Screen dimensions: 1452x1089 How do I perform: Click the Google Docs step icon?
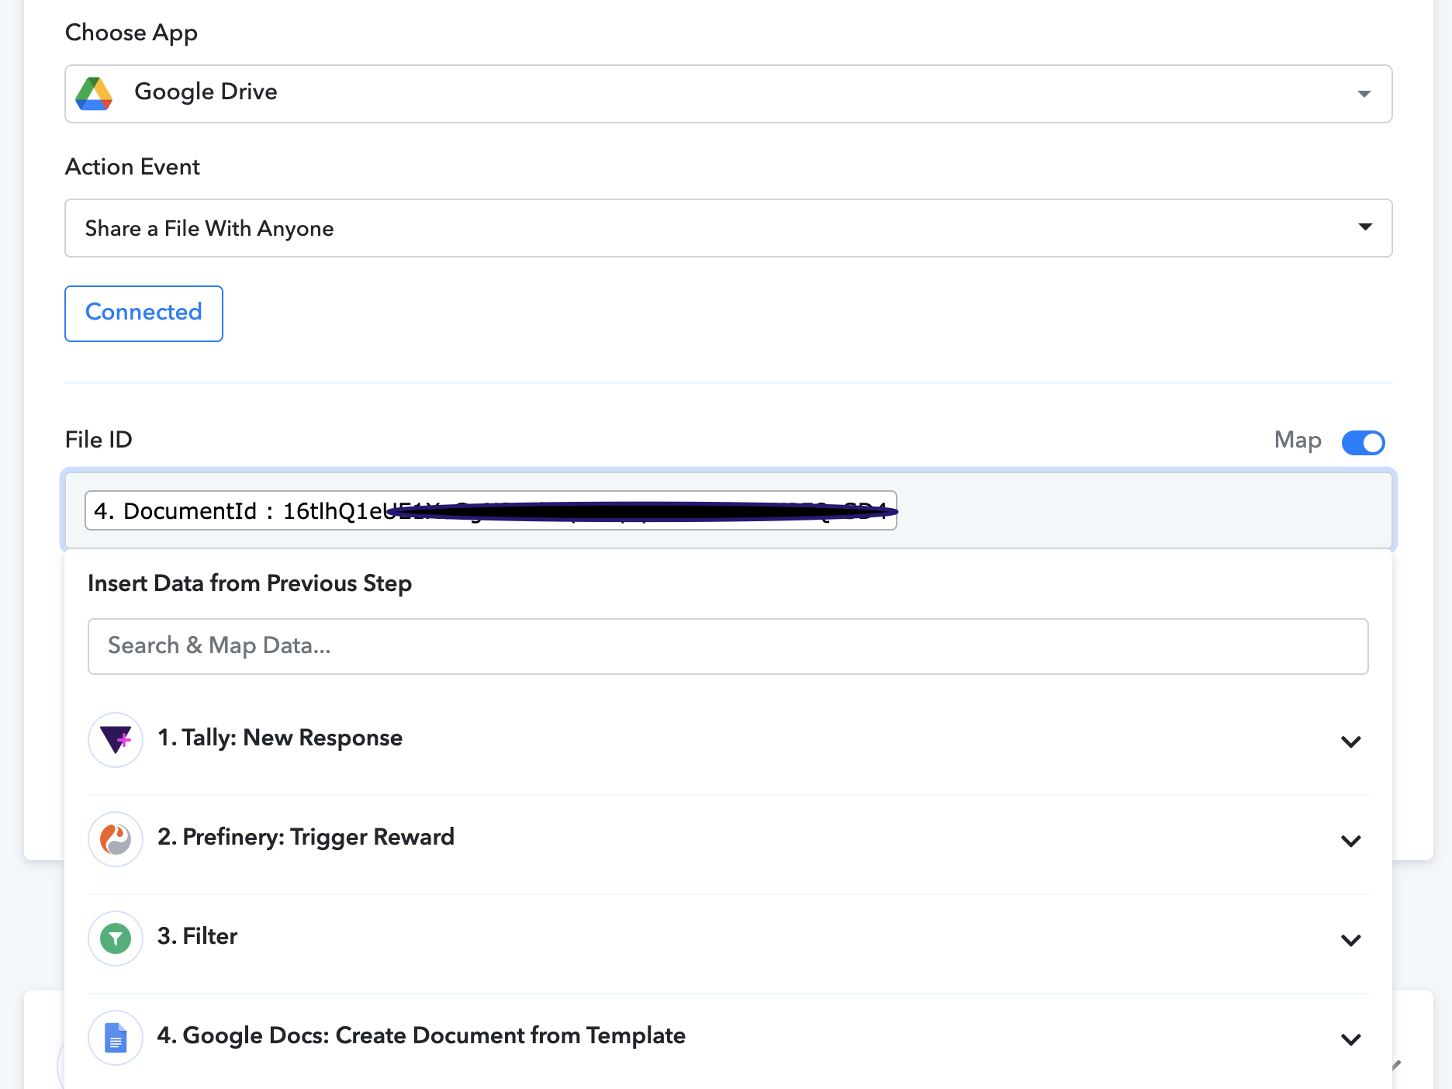point(116,1038)
